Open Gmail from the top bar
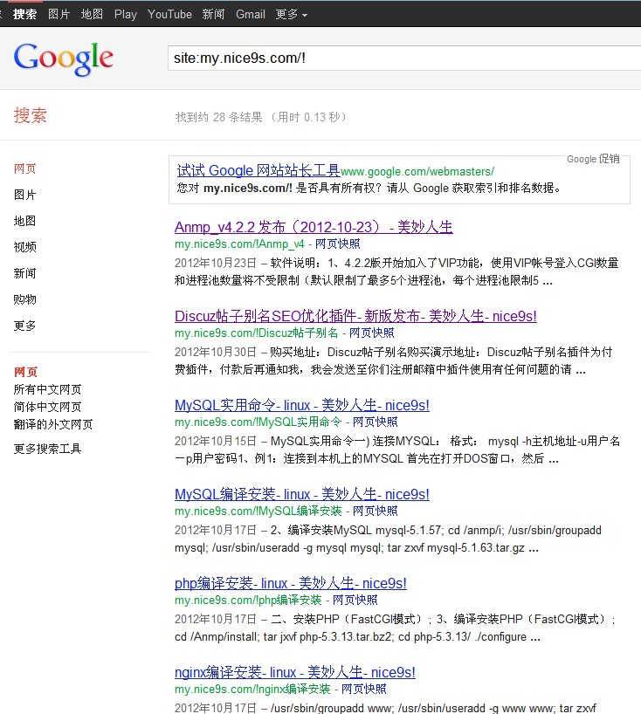 [250, 15]
